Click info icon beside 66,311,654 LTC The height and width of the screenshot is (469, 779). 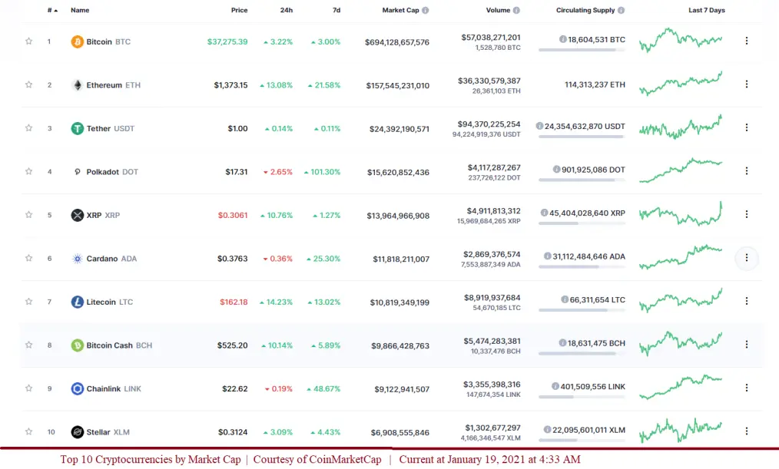pyautogui.click(x=565, y=299)
